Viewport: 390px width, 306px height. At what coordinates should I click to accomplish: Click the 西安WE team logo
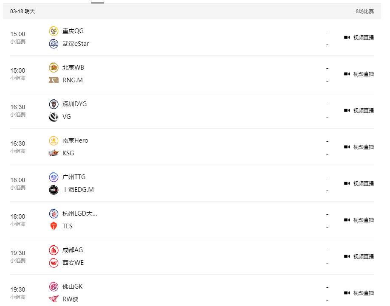(54, 263)
